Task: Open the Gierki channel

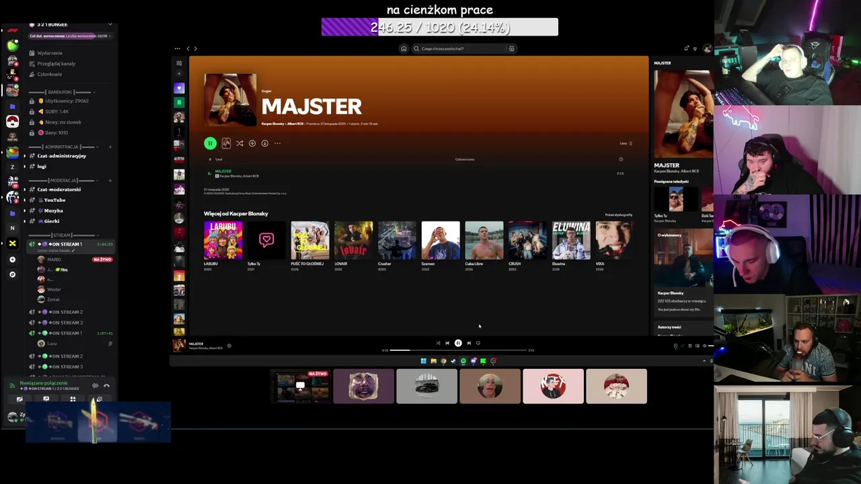Action: pyautogui.click(x=52, y=221)
